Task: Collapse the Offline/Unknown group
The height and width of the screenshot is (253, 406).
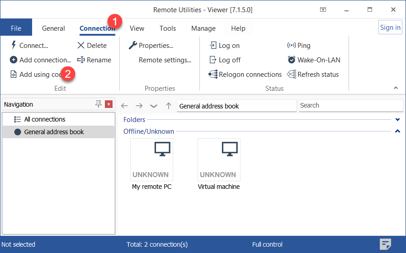Action: click(398, 131)
